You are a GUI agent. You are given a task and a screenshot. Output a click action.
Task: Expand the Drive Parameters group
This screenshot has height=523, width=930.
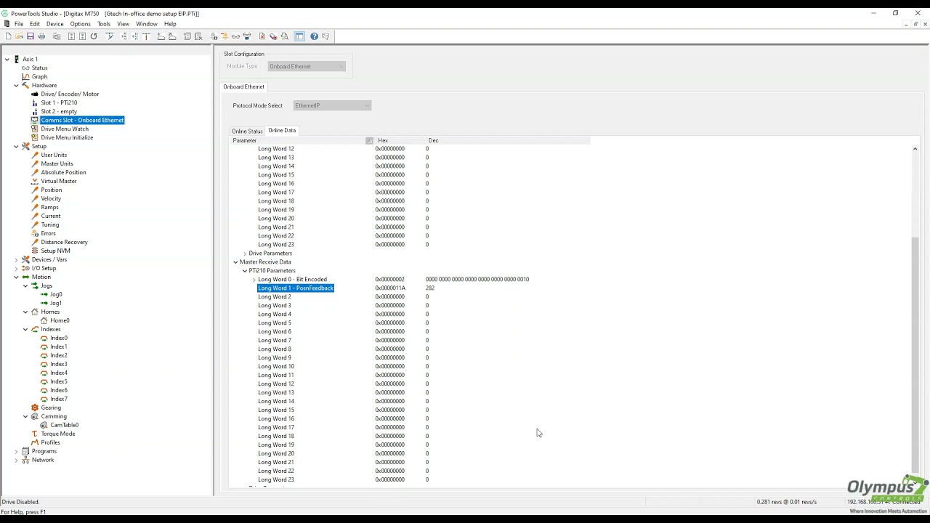click(x=245, y=254)
